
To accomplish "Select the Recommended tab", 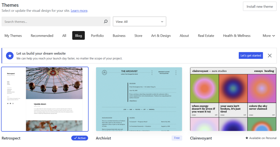I will point(42,36).
